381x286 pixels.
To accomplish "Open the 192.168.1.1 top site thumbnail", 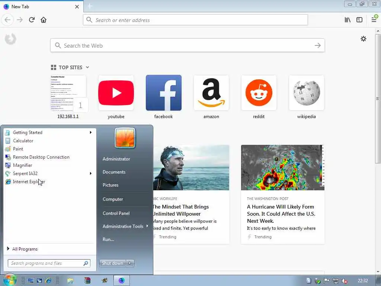I will 68,93.
